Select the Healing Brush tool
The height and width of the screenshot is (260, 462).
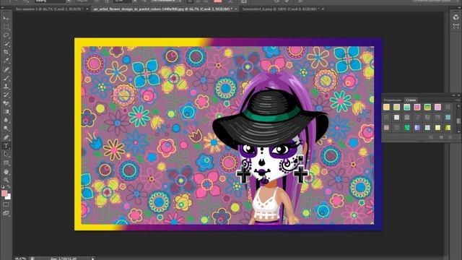[x=6, y=69]
